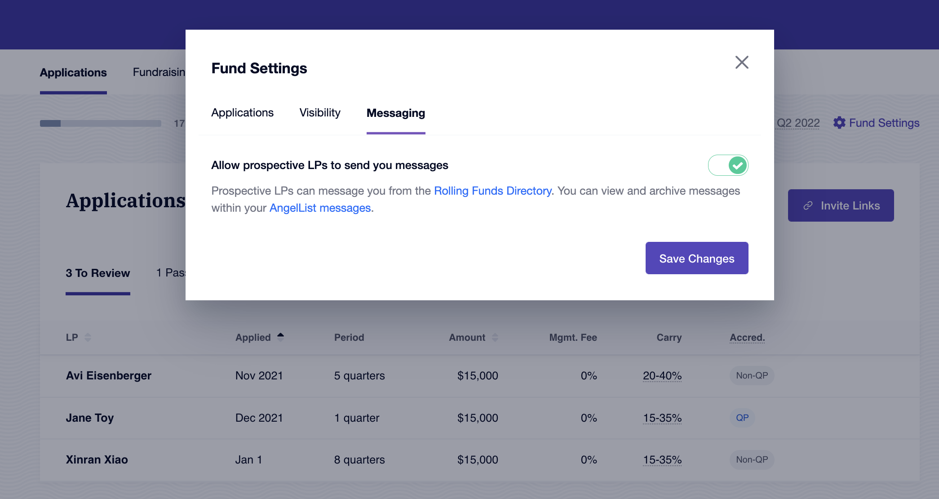Click Xinran Xiao's 15-35% carry value

(662, 460)
